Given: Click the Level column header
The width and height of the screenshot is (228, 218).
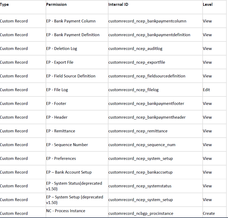Looking at the screenshot, I should click(x=207, y=4).
